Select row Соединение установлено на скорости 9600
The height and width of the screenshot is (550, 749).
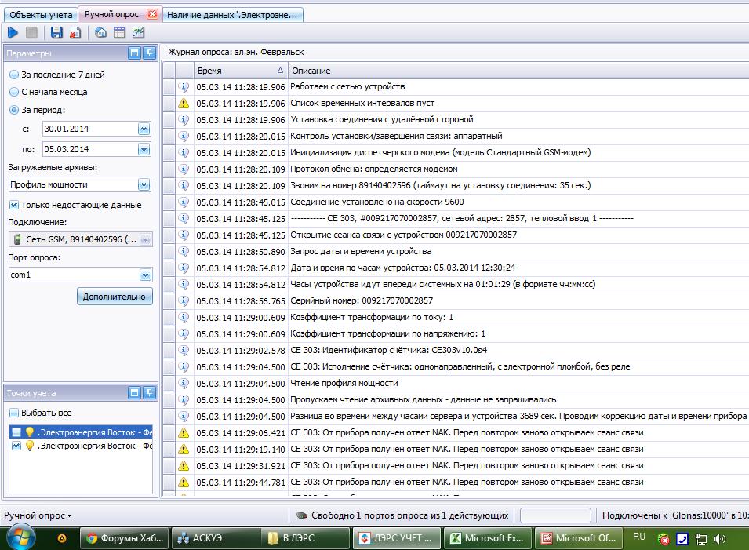(x=456, y=202)
